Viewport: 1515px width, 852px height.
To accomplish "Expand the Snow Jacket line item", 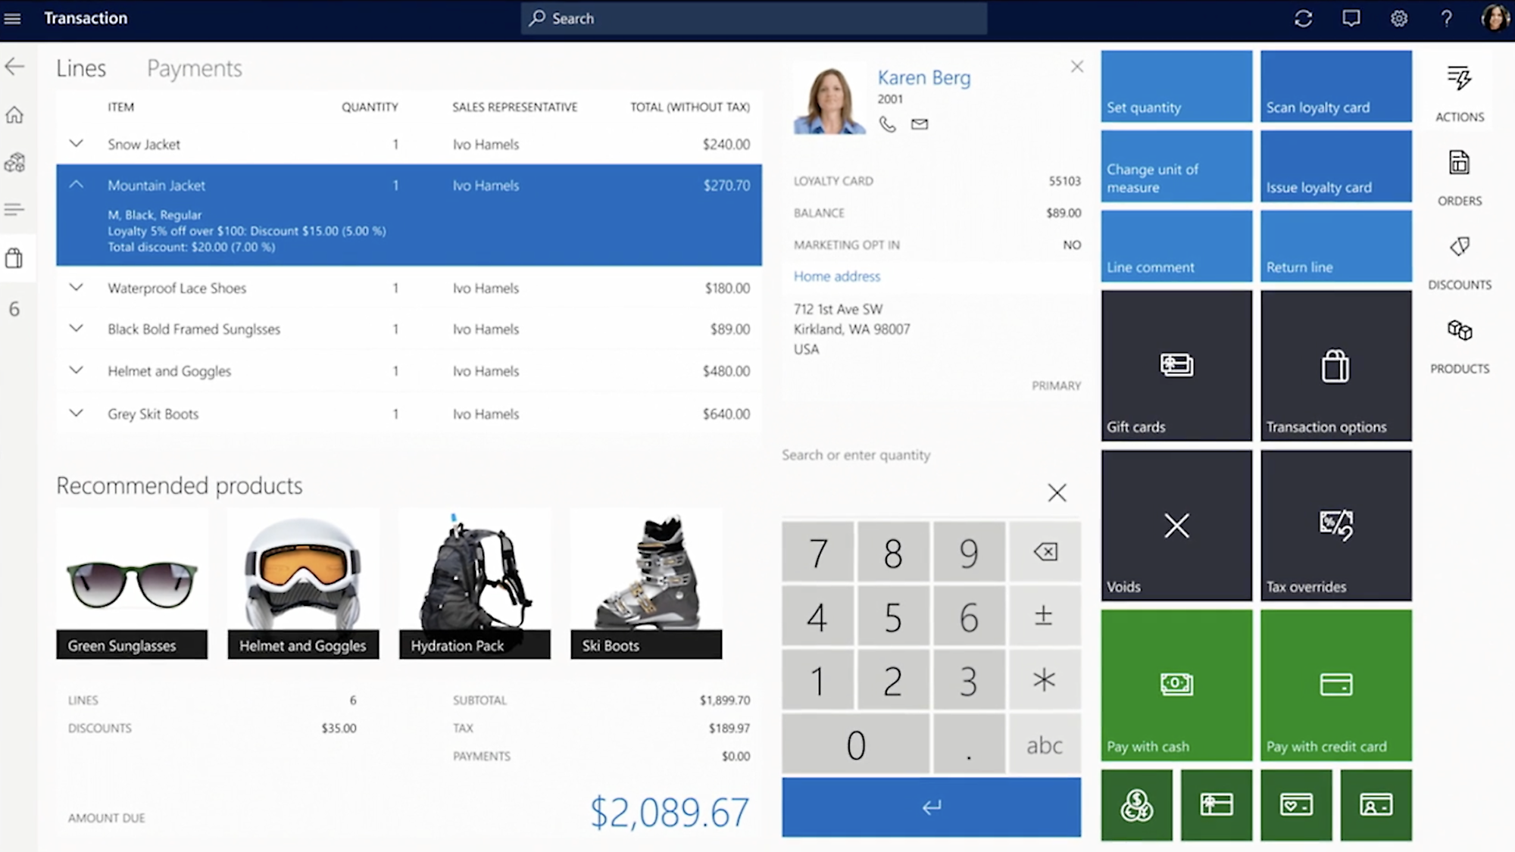I will [76, 144].
